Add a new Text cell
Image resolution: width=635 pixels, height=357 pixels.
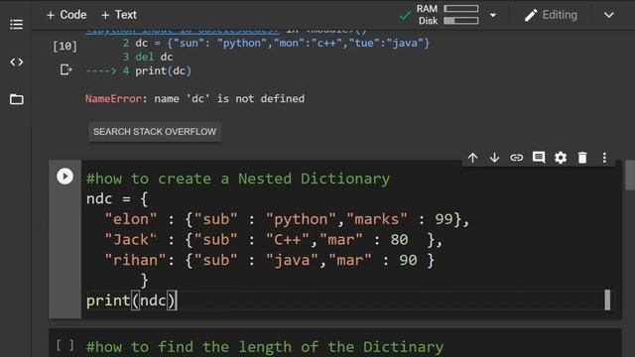(x=119, y=15)
